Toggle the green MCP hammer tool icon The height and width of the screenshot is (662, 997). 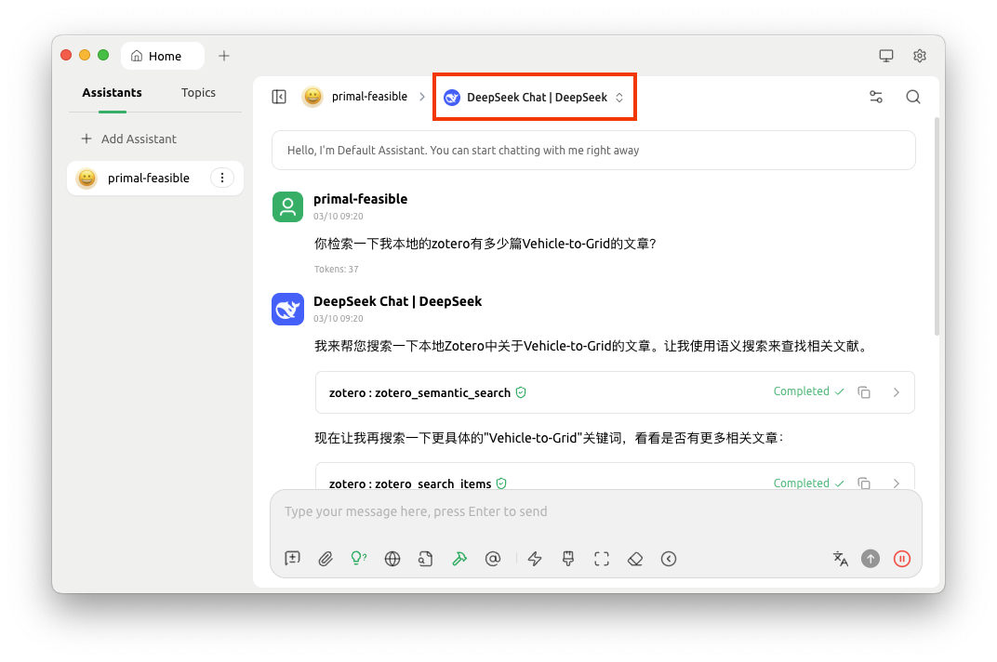tap(459, 559)
